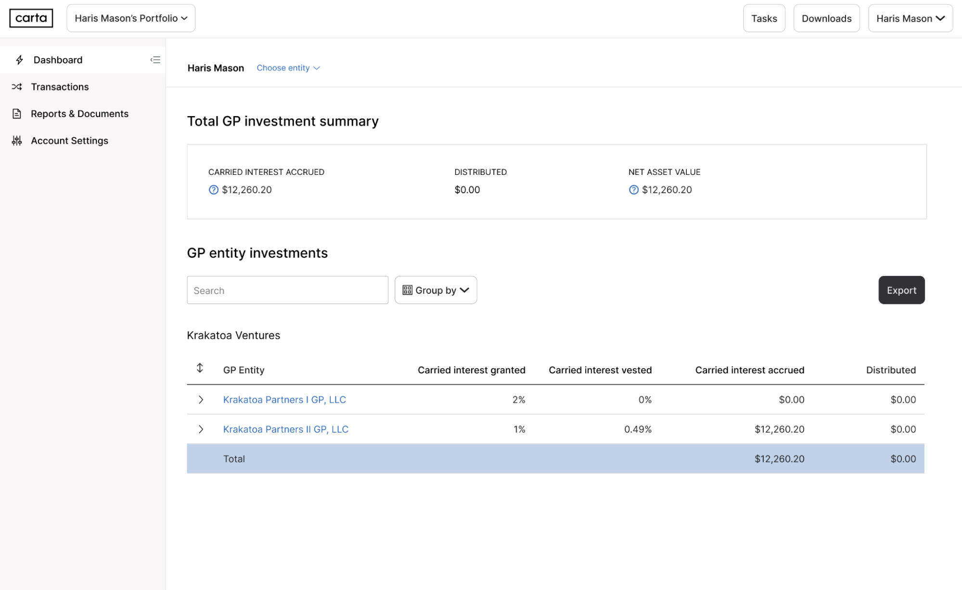The width and height of the screenshot is (962, 590).
Task: Expand the Krakatoa Partners I GP row
Action: [201, 400]
